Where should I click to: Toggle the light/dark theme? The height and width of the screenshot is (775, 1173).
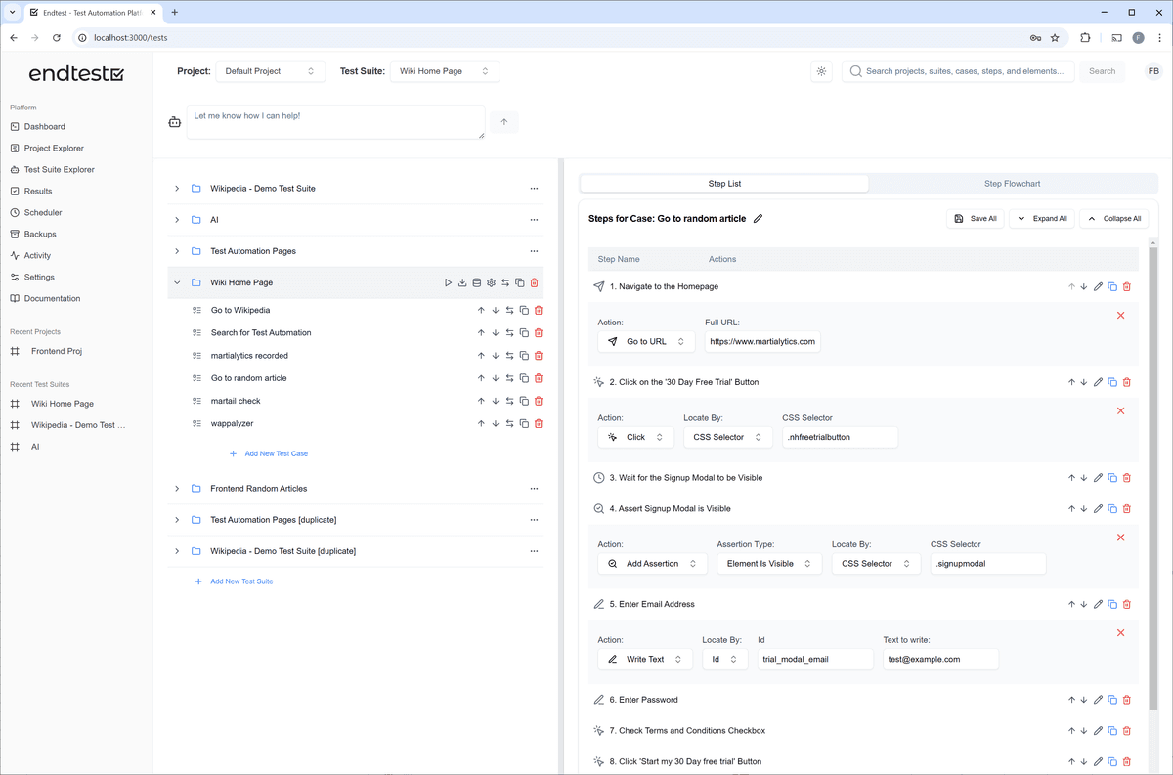pos(821,71)
